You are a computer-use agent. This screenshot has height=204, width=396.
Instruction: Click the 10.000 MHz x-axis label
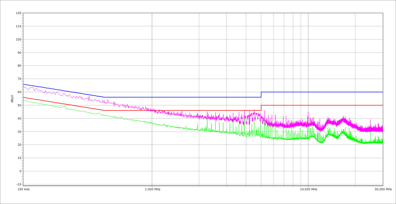tap(308, 189)
